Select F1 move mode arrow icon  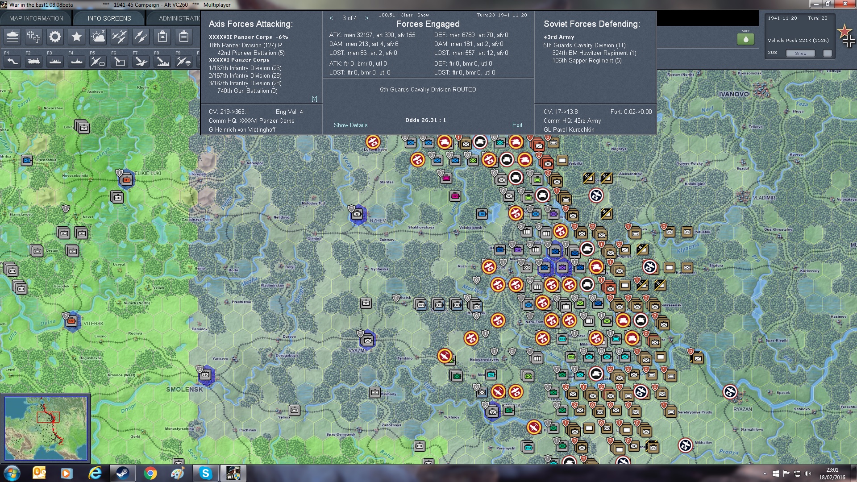tap(12, 62)
